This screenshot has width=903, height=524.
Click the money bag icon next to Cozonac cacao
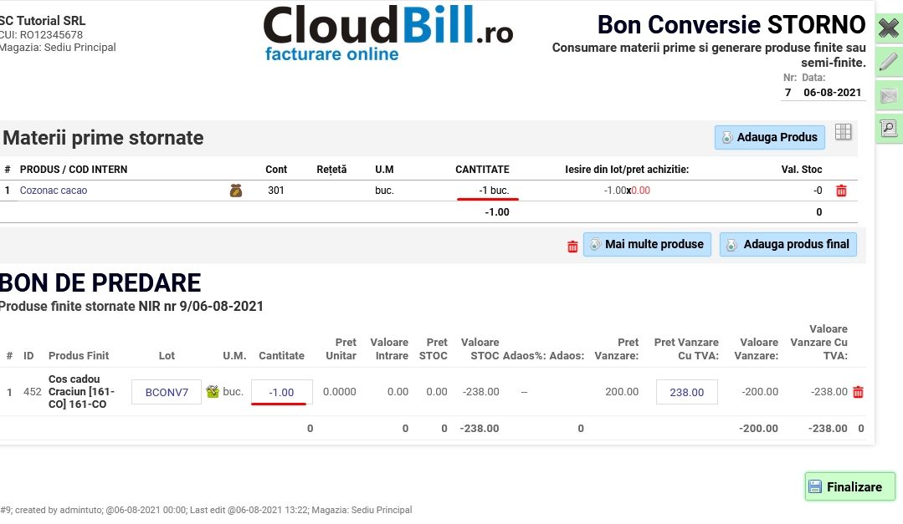(x=236, y=191)
